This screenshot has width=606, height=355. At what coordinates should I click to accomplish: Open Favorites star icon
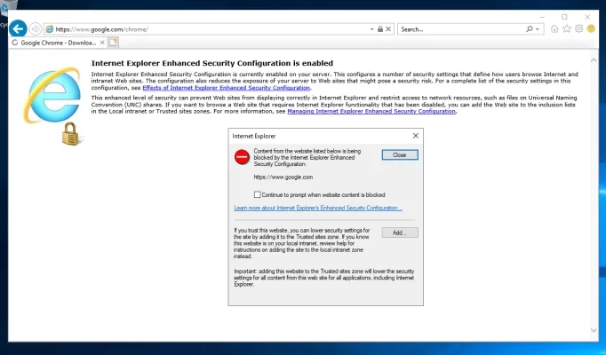pos(567,28)
